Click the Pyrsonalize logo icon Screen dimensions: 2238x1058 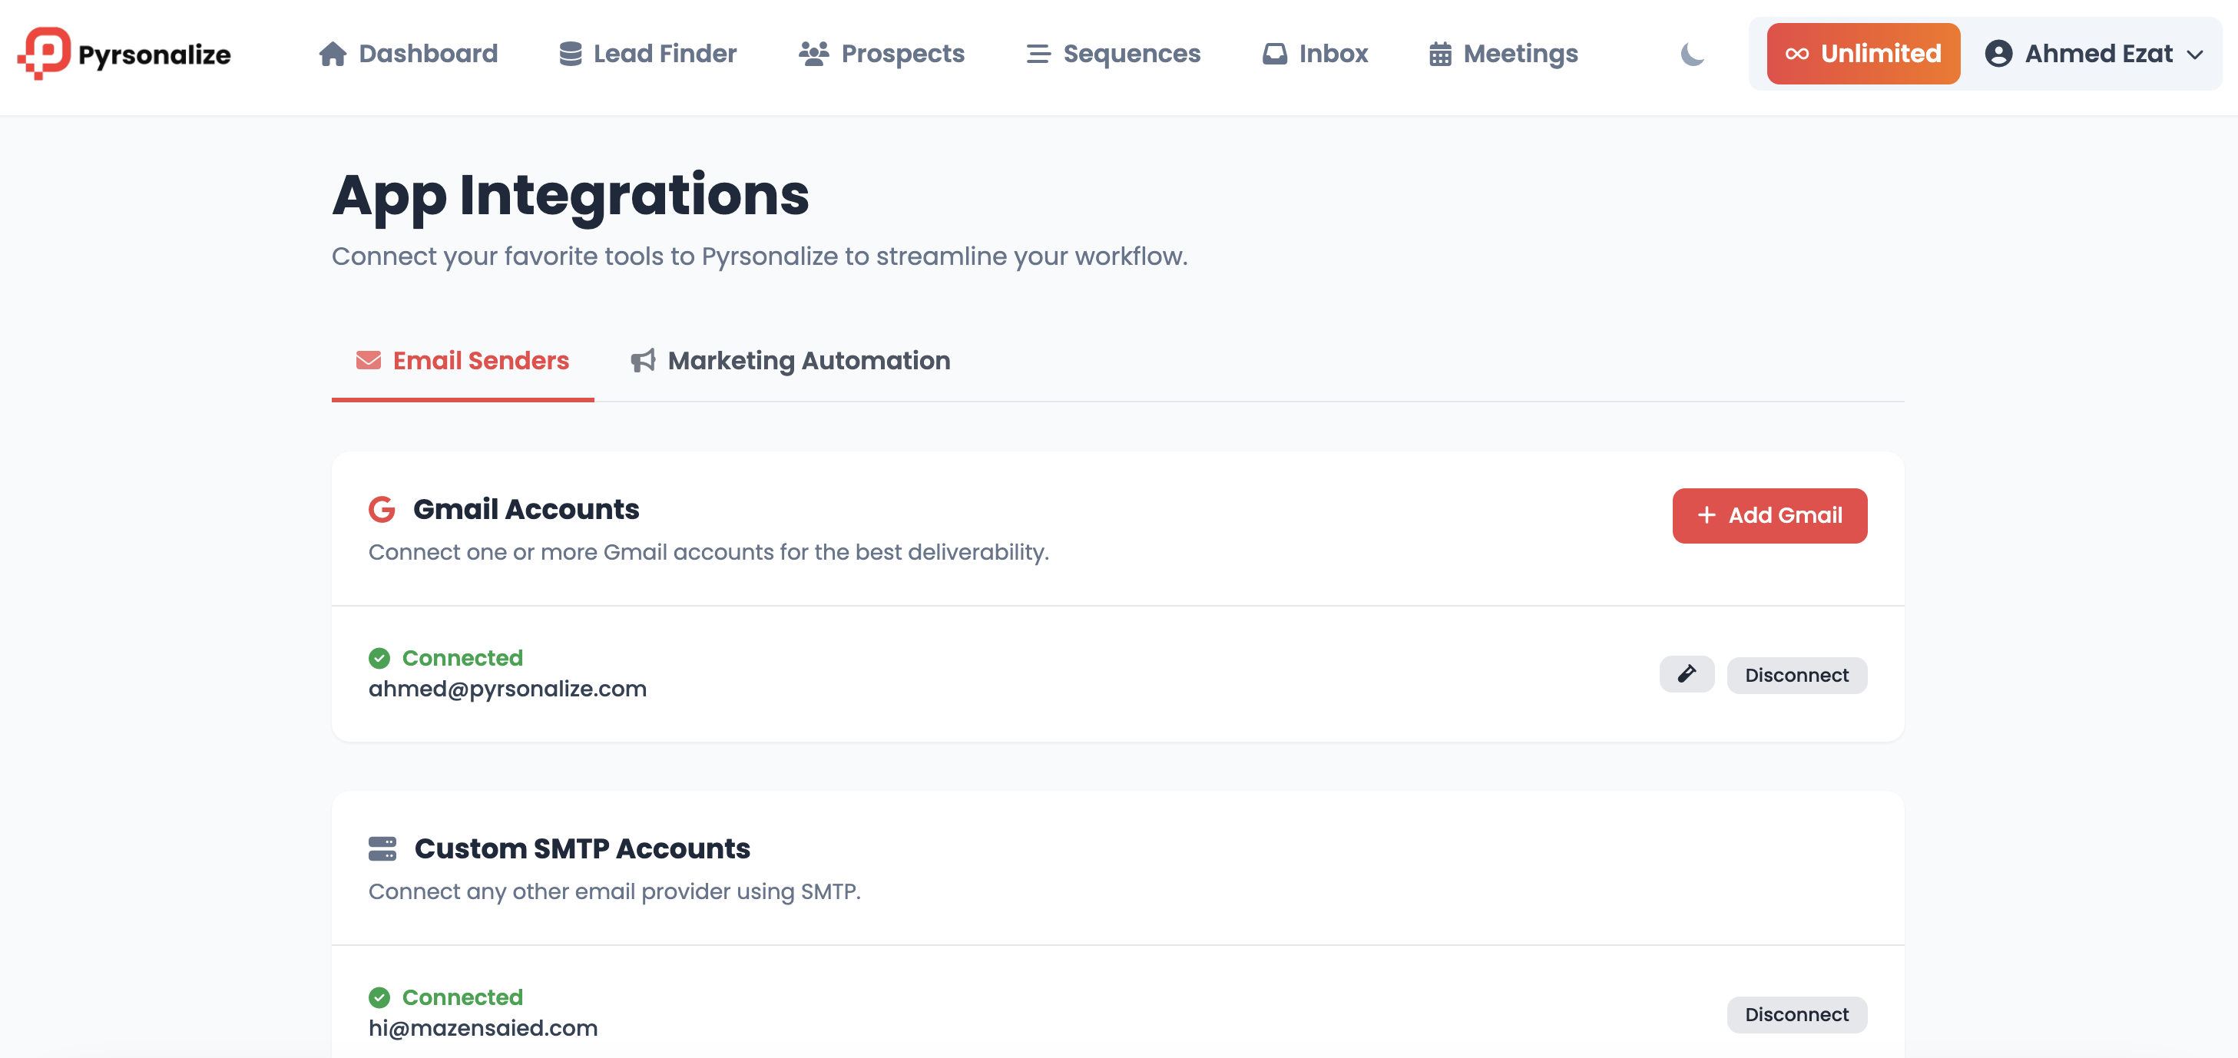pos(45,53)
